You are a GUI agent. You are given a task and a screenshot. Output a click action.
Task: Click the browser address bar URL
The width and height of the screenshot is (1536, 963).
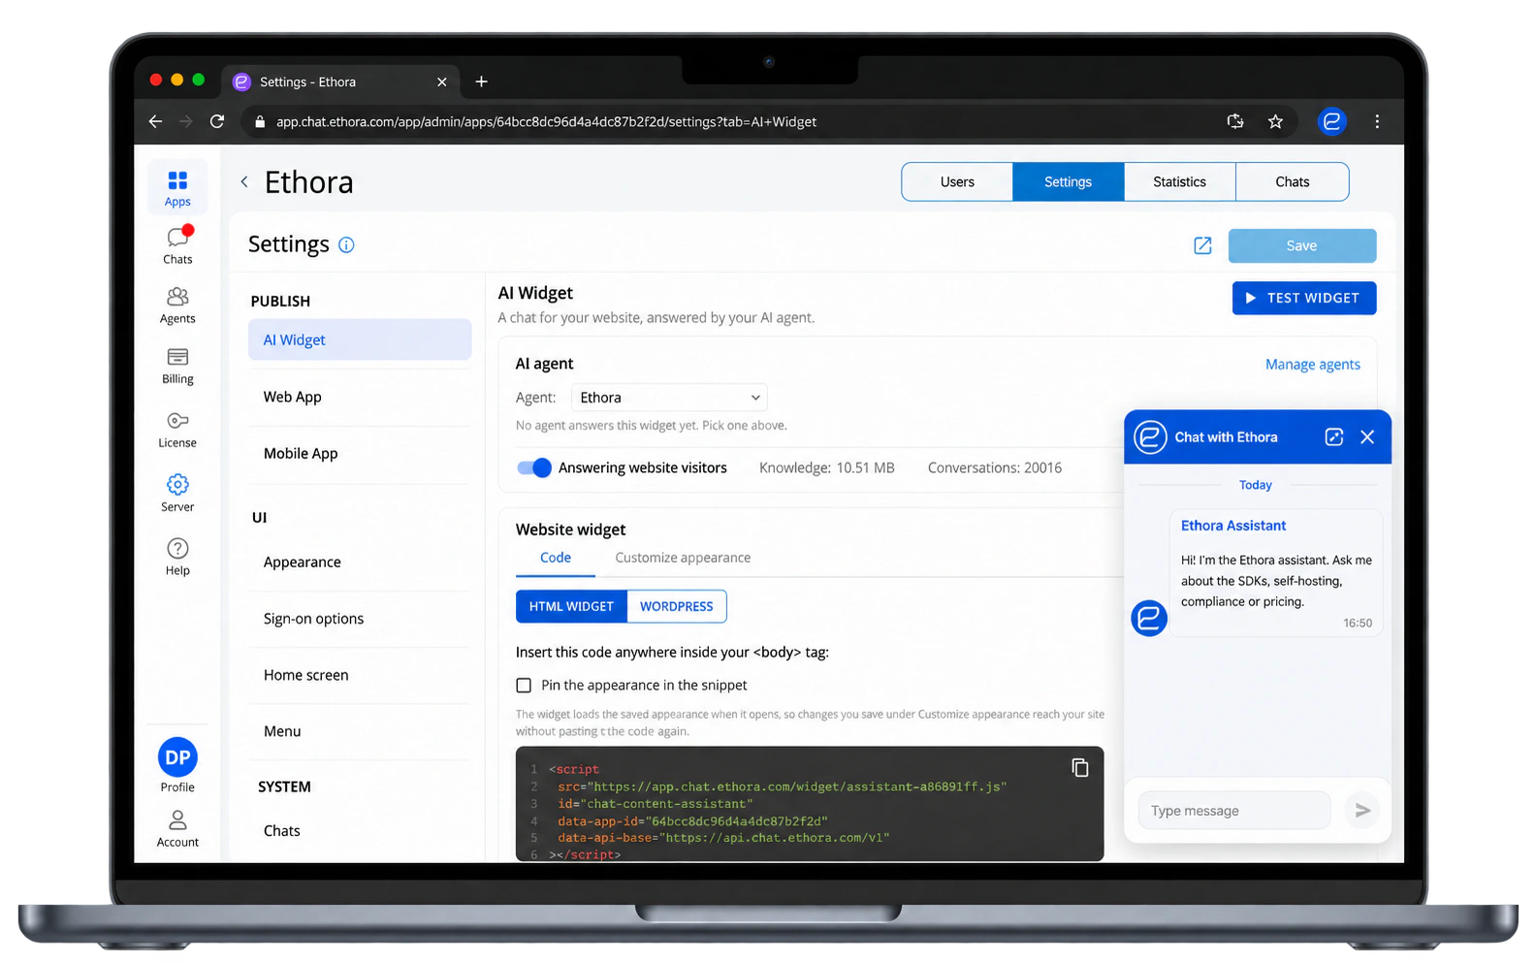click(546, 122)
